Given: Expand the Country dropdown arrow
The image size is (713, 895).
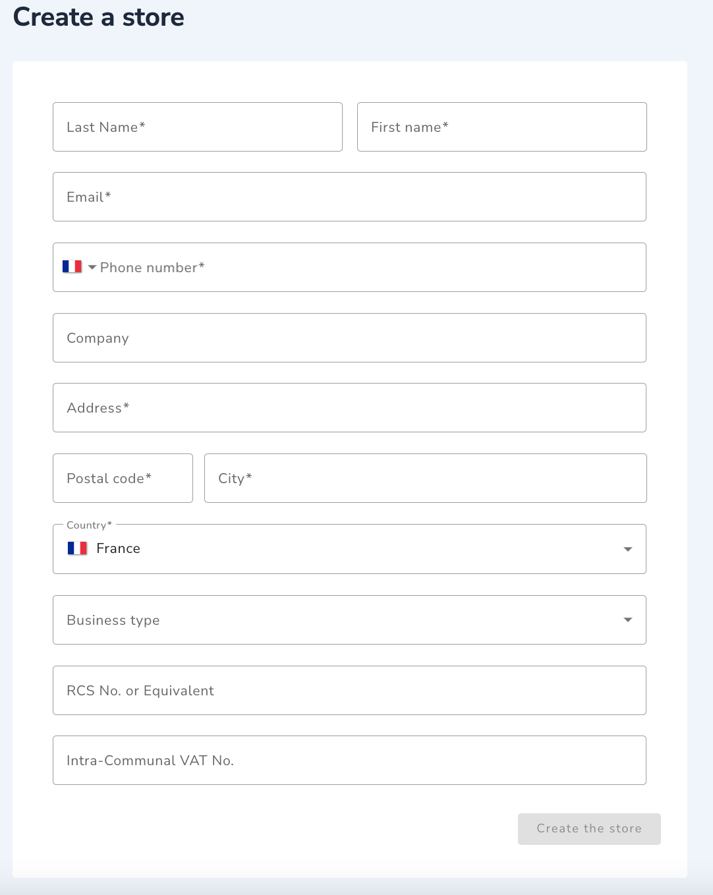Looking at the screenshot, I should (628, 549).
